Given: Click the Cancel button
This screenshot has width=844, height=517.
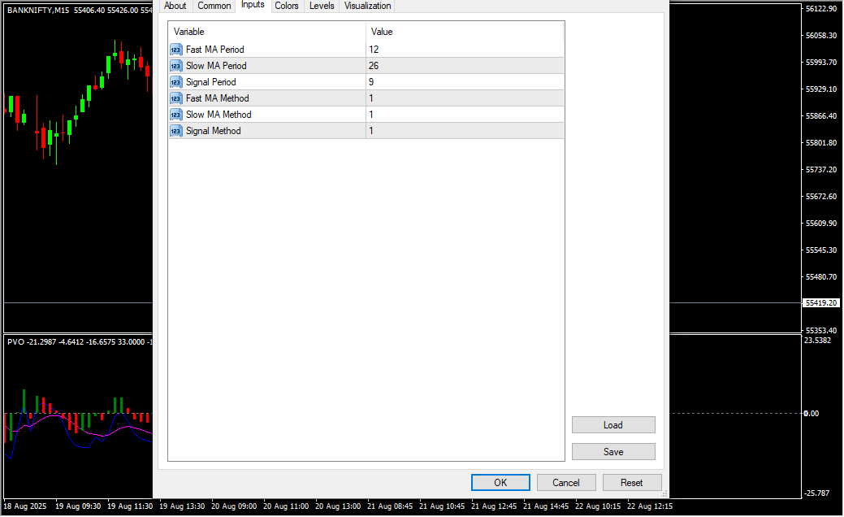Looking at the screenshot, I should [x=566, y=483].
